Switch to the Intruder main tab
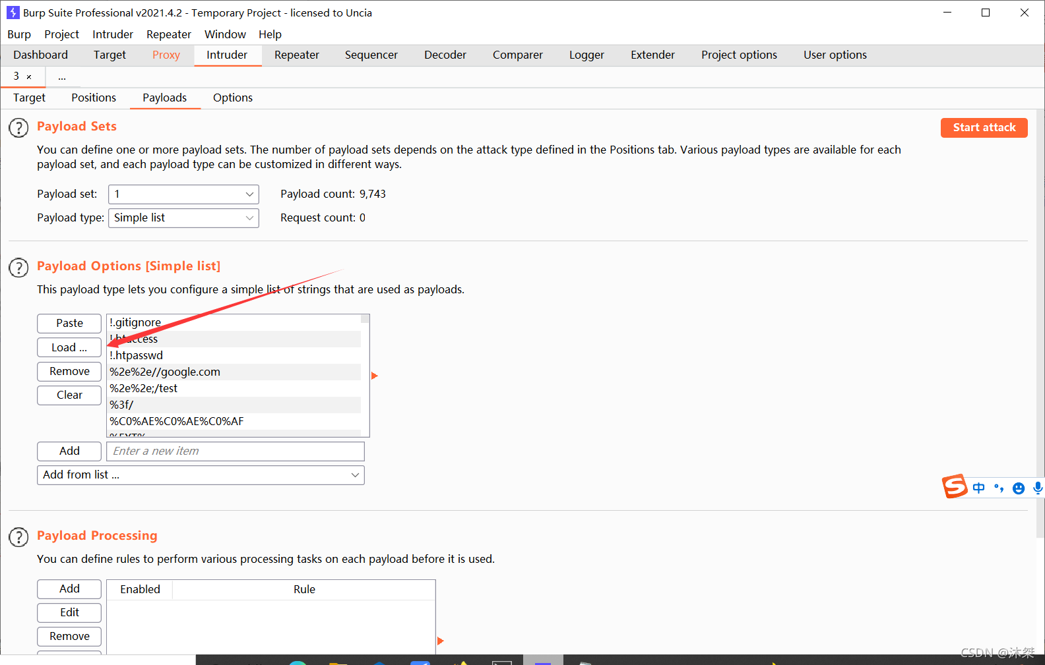The width and height of the screenshot is (1045, 665). tap(227, 55)
